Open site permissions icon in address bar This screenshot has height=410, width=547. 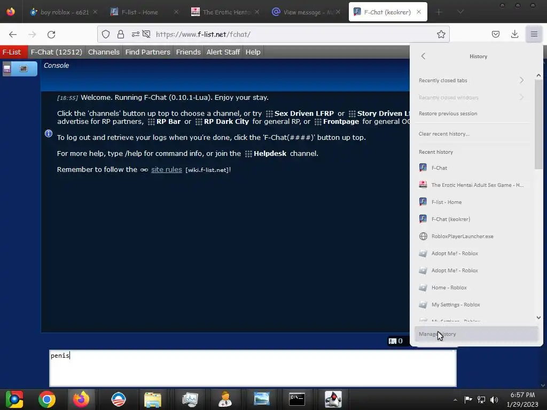(135, 34)
